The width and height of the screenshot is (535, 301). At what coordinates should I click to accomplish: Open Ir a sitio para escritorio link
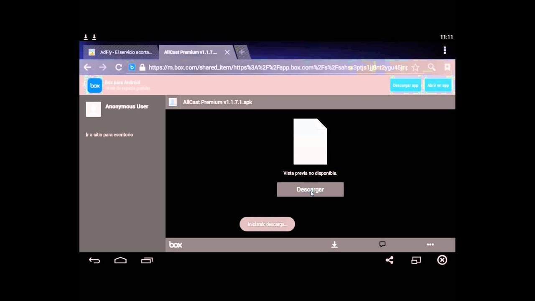click(110, 135)
